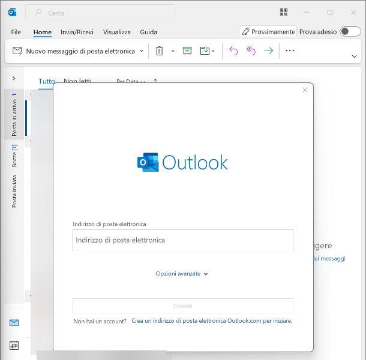Reply all using the double arrow icon

(x=251, y=50)
